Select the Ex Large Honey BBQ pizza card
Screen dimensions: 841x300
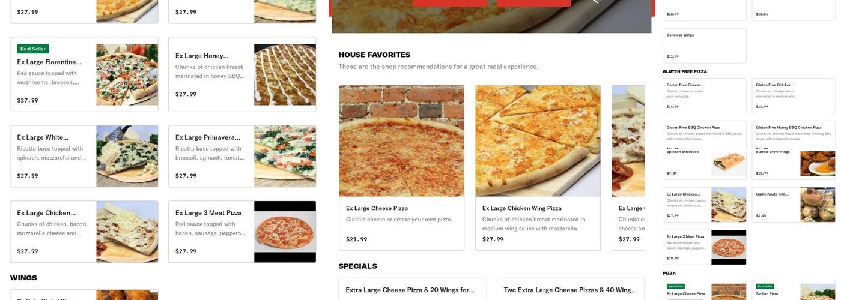(242, 74)
